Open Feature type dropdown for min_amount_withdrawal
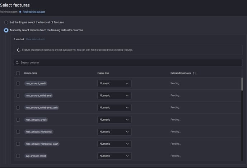The image size is (247, 168). tap(115, 95)
